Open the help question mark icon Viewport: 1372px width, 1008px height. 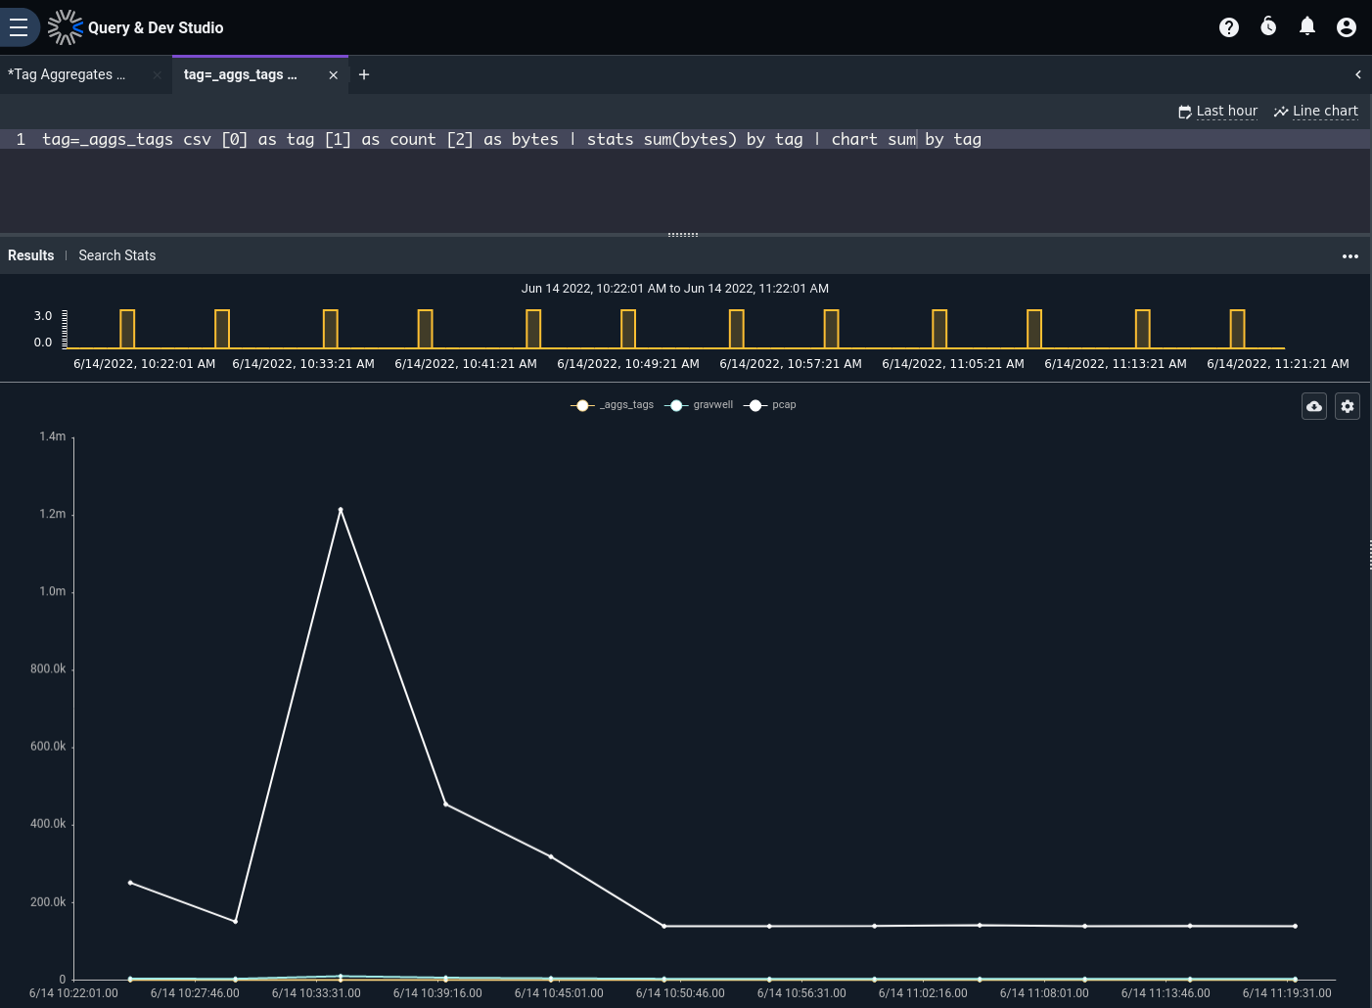pyautogui.click(x=1229, y=27)
